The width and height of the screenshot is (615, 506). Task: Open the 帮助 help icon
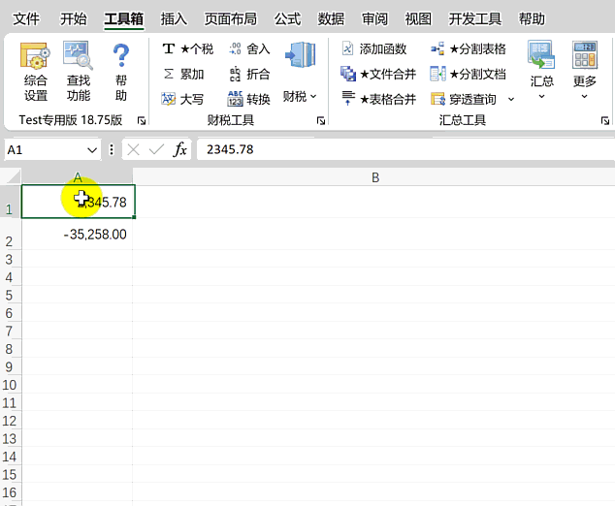120,72
